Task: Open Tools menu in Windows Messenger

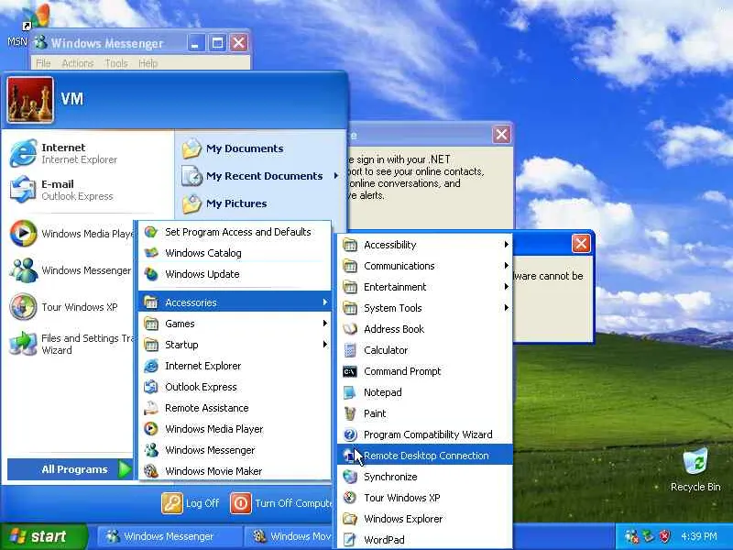Action: (x=116, y=63)
